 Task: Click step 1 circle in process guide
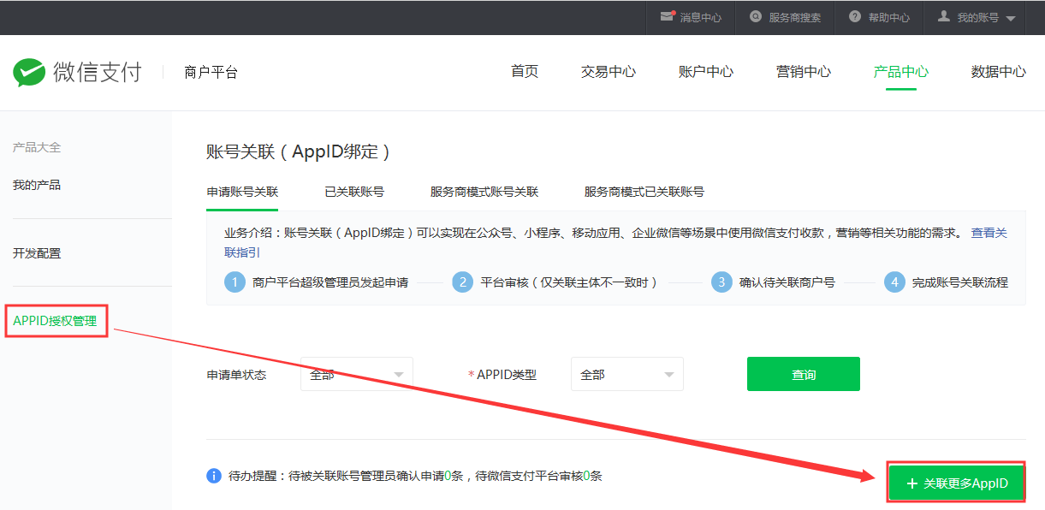click(235, 282)
